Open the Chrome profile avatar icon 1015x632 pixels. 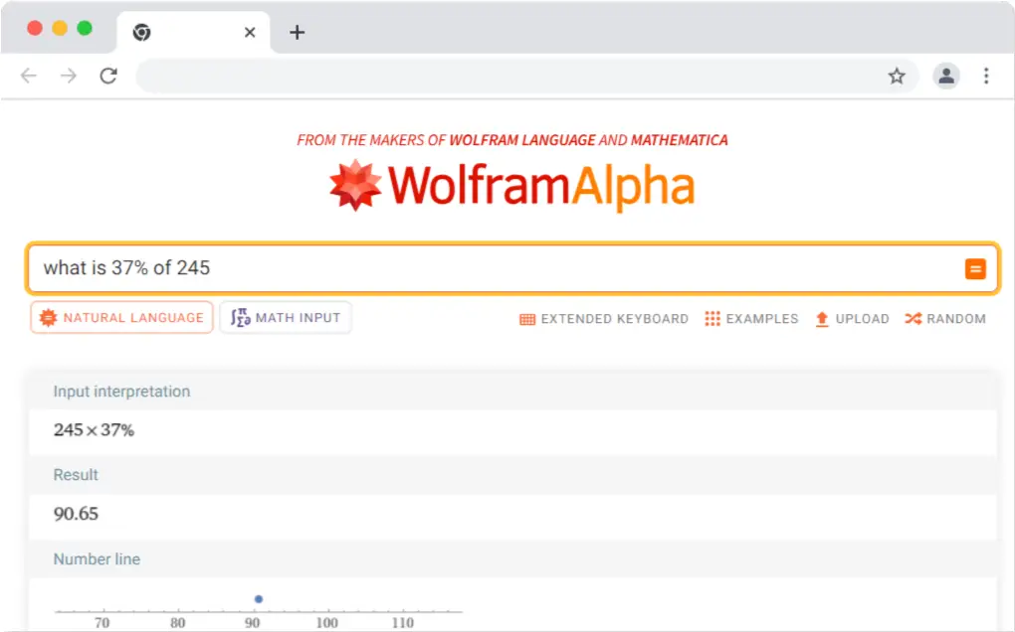[945, 77]
